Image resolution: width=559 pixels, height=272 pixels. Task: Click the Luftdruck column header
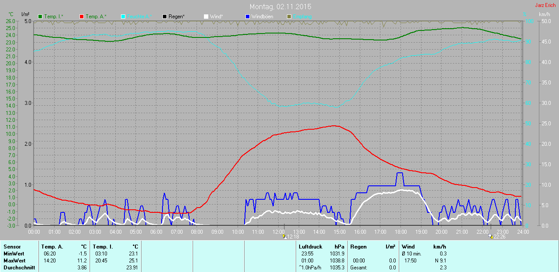(x=310, y=247)
